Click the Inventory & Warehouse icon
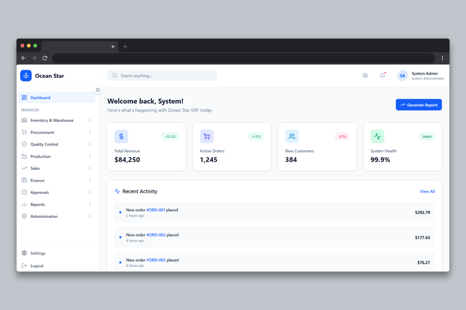Image resolution: width=466 pixels, height=310 pixels. [x=25, y=120]
